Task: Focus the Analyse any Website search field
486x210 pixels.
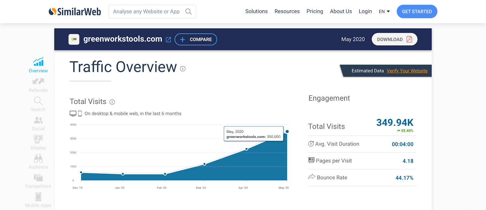Action: click(152, 12)
